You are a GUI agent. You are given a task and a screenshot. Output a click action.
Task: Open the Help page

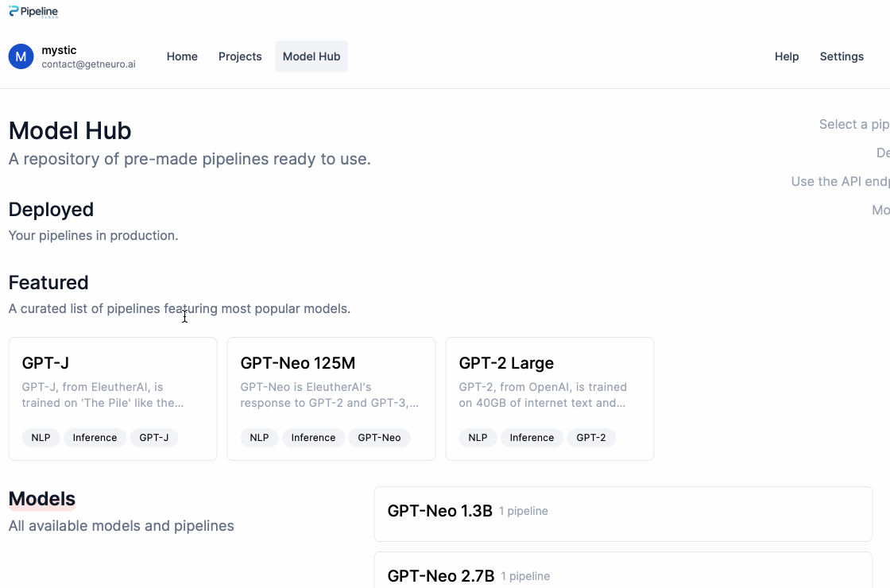(x=787, y=56)
